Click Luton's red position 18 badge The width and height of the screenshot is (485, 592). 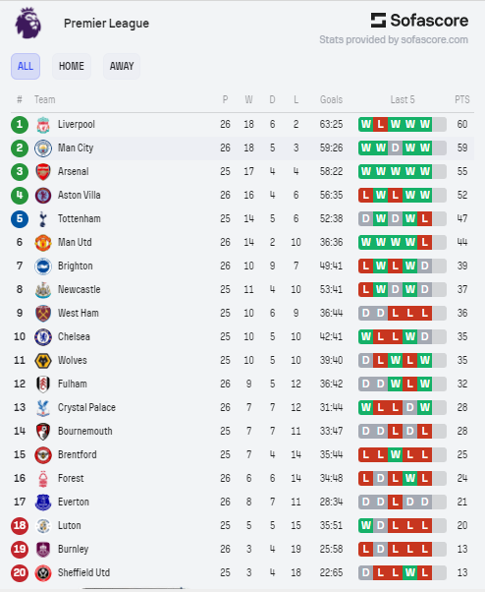coord(20,525)
